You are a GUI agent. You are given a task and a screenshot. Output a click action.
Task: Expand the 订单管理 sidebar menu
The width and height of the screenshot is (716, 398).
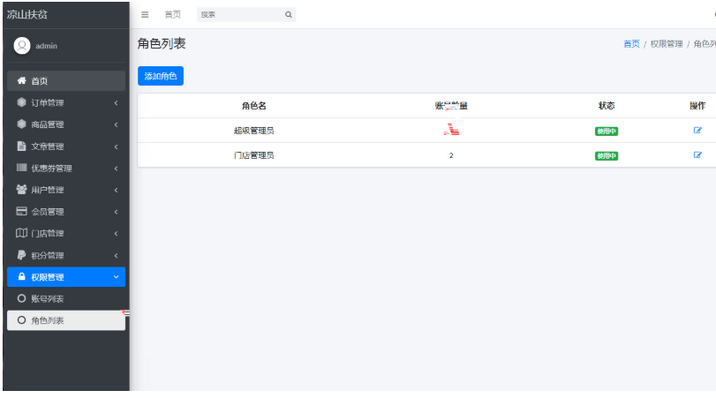pos(65,103)
